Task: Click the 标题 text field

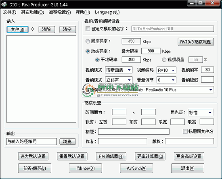Action: point(134,131)
